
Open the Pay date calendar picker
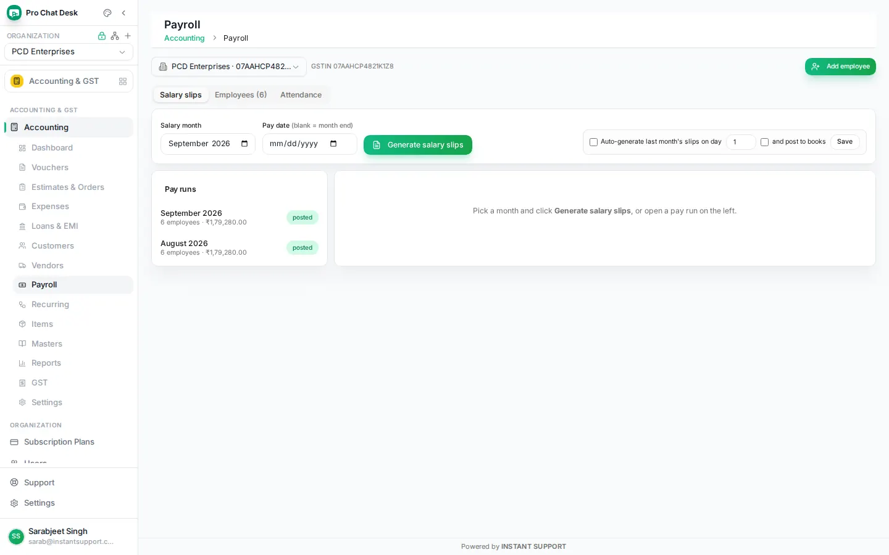click(333, 144)
